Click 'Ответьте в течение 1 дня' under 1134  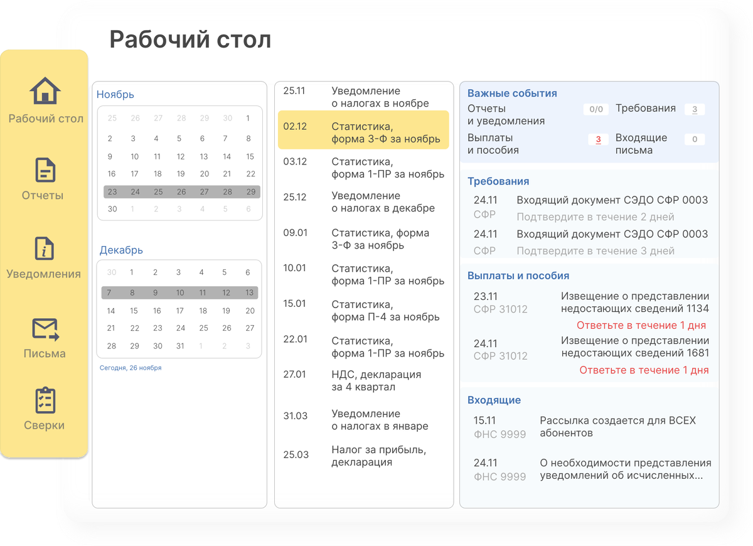click(x=641, y=325)
